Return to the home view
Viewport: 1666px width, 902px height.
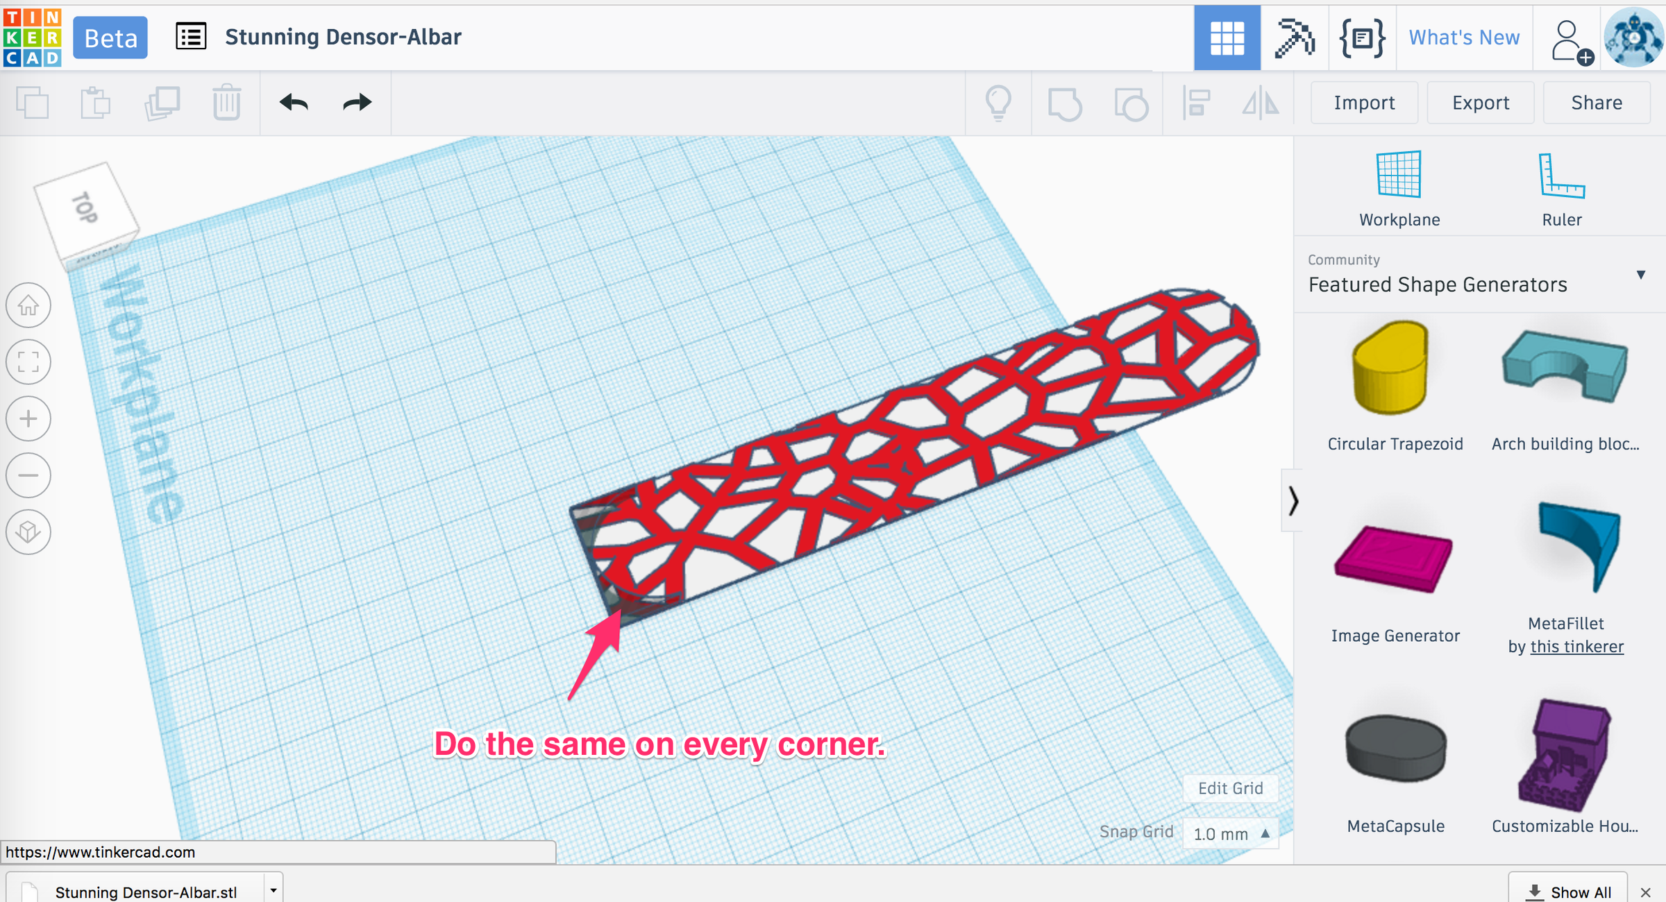[28, 305]
